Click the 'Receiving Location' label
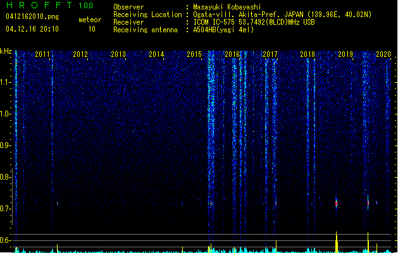Viewport: 398px width, 253px height. [x=147, y=15]
